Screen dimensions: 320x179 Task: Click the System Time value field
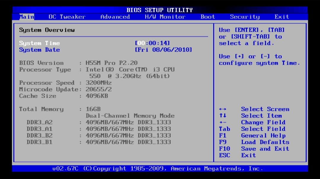click(x=152, y=43)
